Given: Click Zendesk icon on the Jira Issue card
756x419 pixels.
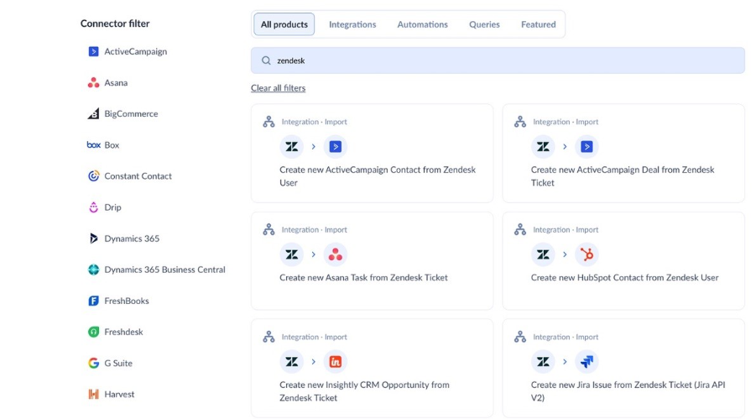Looking at the screenshot, I should pyautogui.click(x=543, y=362).
